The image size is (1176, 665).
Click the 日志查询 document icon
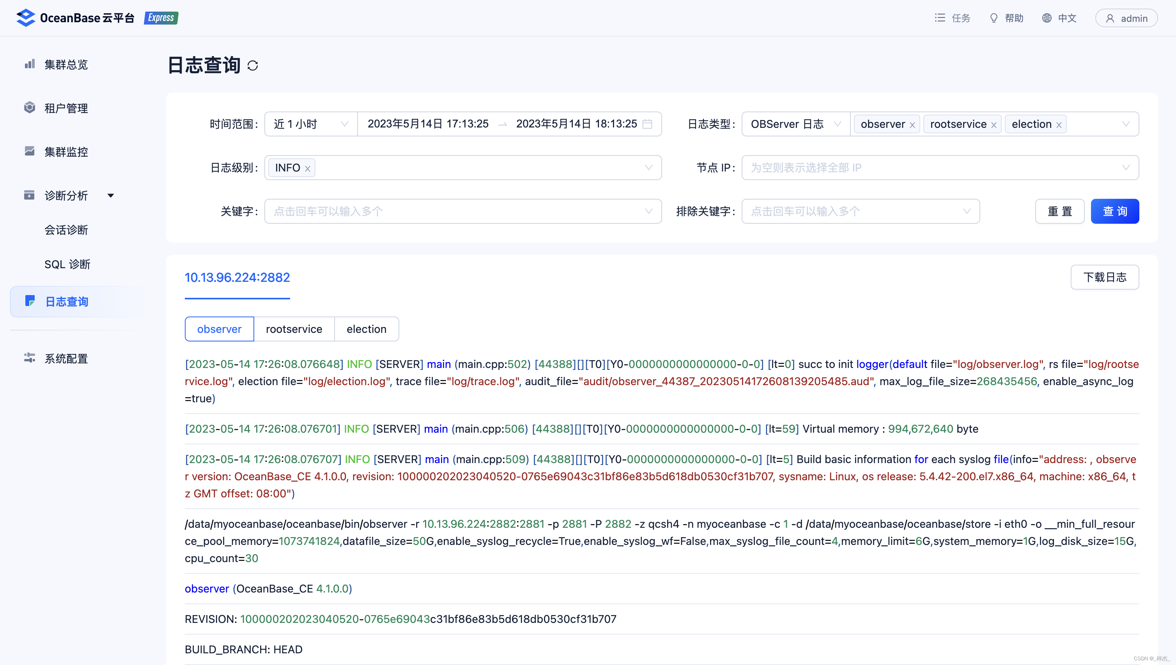30,301
